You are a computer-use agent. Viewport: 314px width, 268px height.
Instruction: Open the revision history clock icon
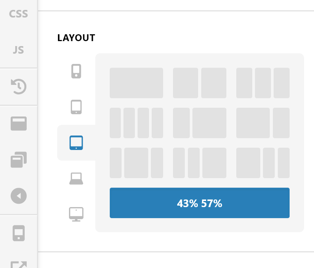(18, 86)
